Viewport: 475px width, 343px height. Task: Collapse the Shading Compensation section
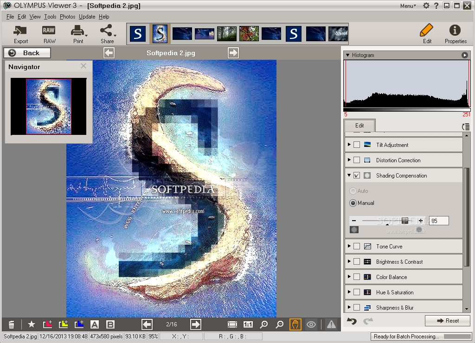(x=349, y=175)
